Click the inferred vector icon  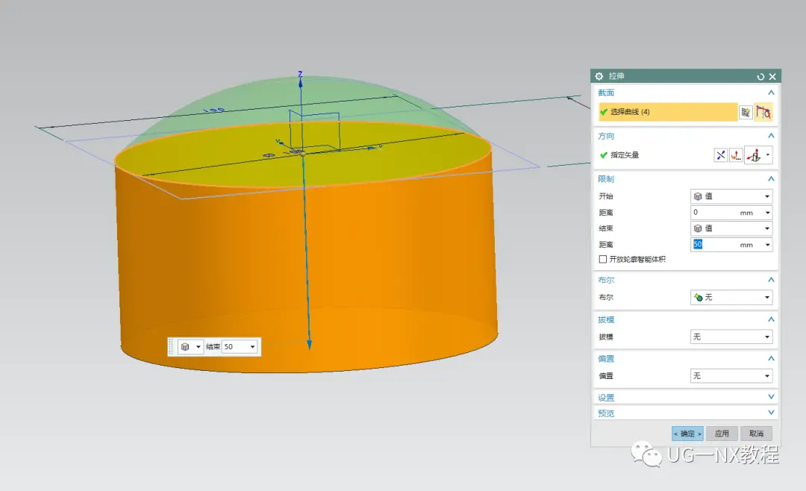coord(754,154)
